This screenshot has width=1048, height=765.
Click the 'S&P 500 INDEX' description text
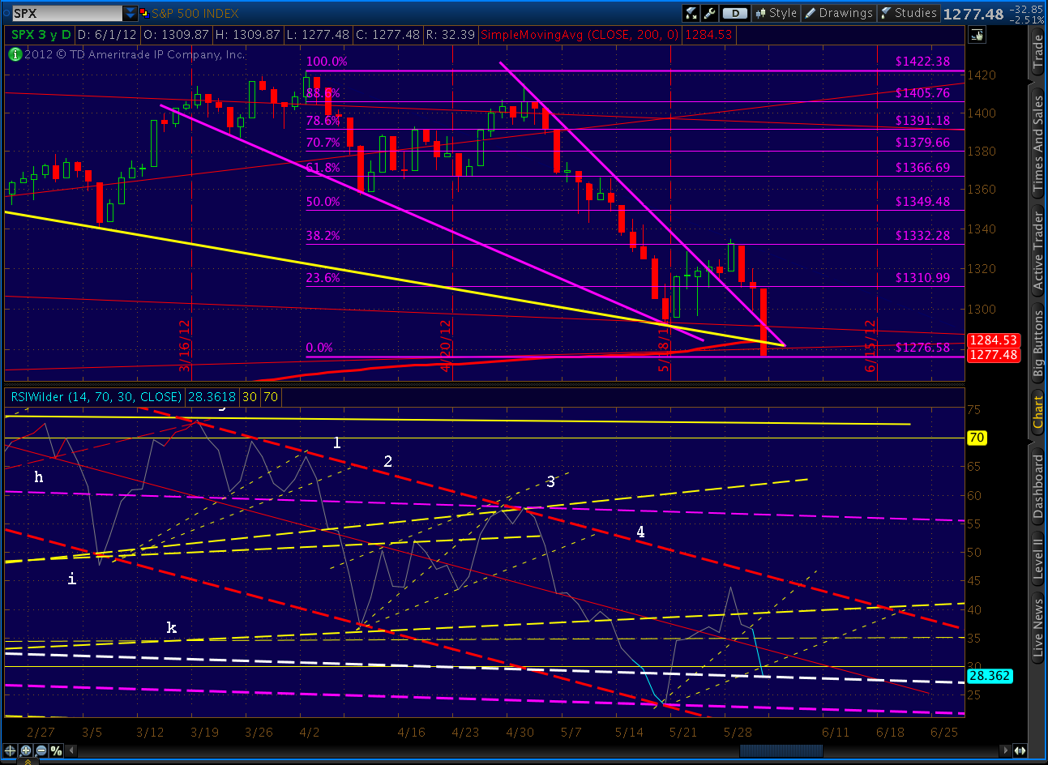coord(195,13)
